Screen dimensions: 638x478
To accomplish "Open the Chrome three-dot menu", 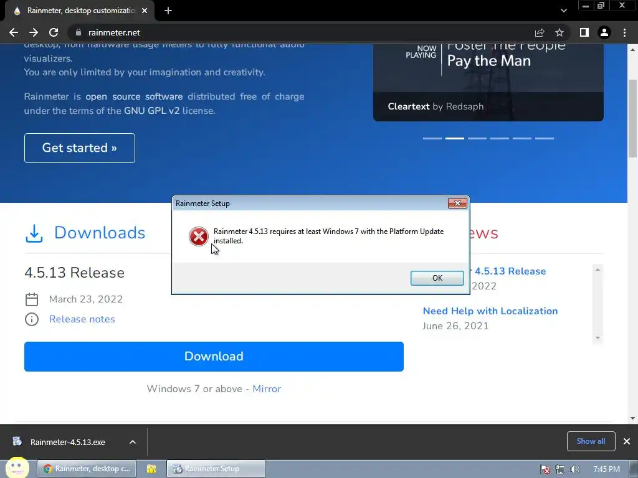I will click(624, 32).
